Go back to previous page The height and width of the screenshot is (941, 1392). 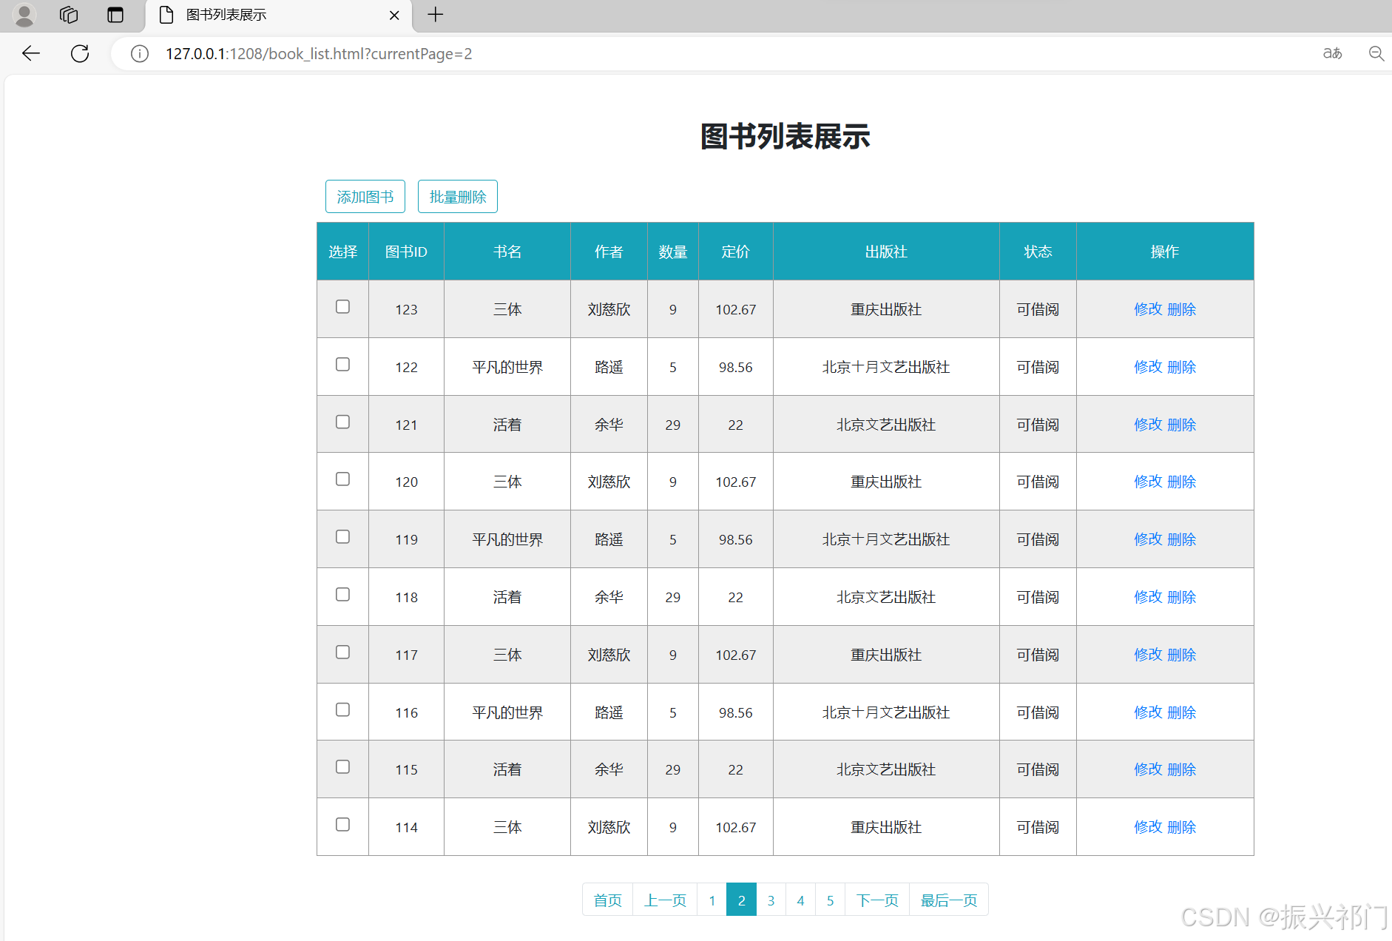click(x=31, y=53)
